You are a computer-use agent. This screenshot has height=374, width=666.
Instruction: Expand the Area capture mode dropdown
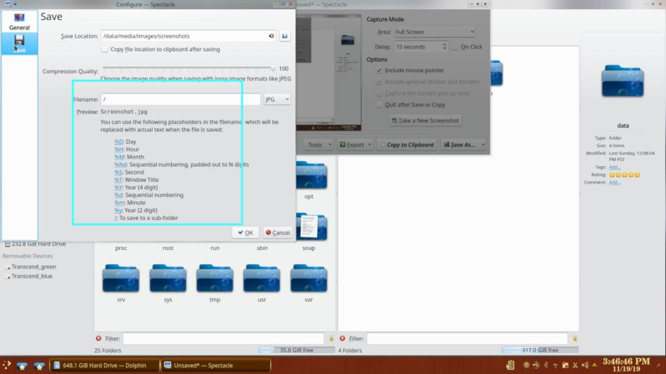(x=434, y=32)
